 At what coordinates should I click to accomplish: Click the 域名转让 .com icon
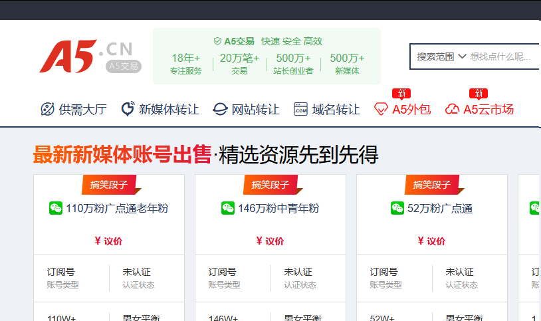[300, 109]
